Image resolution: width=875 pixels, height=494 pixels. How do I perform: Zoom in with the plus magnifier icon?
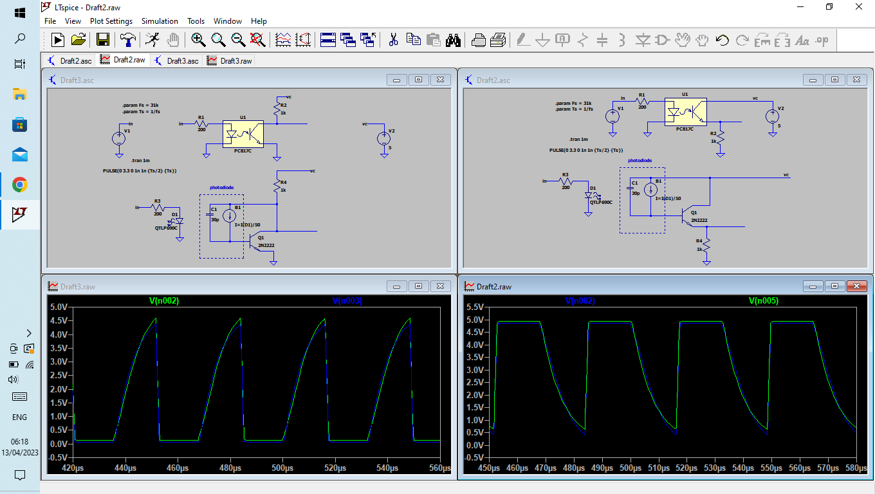(x=198, y=40)
